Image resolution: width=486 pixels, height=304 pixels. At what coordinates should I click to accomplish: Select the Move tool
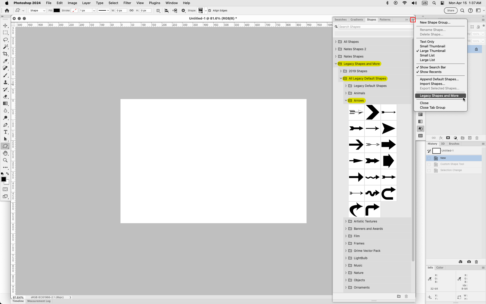[5, 25]
